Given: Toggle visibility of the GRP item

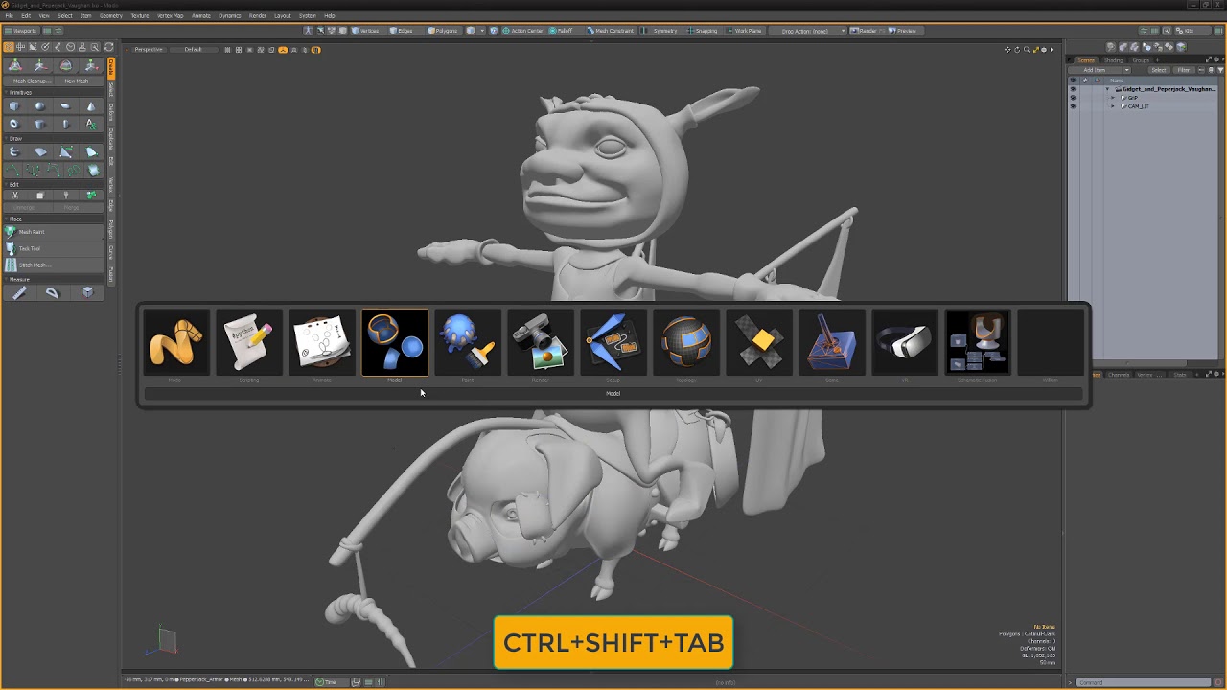Looking at the screenshot, I should pyautogui.click(x=1073, y=98).
